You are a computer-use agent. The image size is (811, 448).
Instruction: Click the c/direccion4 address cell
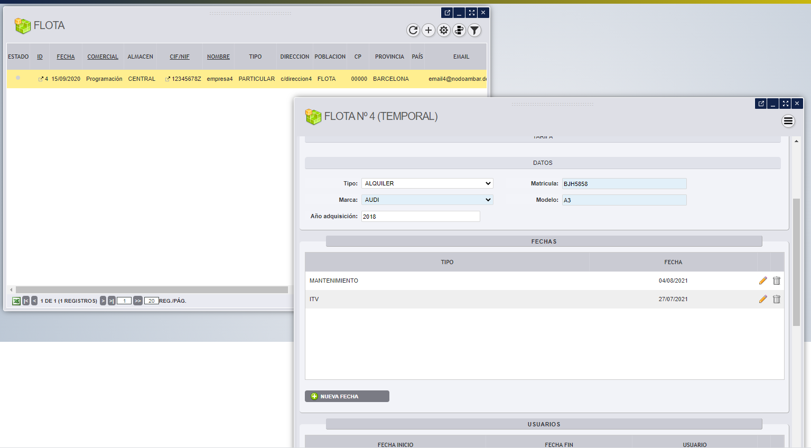(296, 79)
